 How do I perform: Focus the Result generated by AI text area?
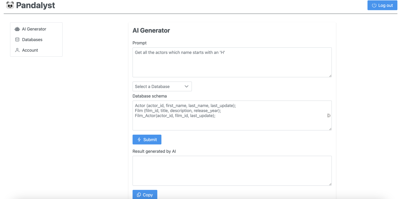point(232,171)
